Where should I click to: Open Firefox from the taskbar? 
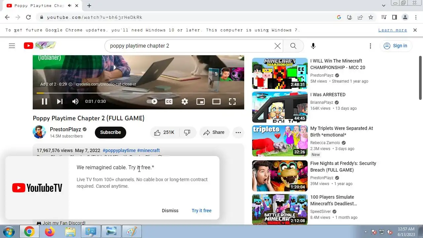(50, 232)
